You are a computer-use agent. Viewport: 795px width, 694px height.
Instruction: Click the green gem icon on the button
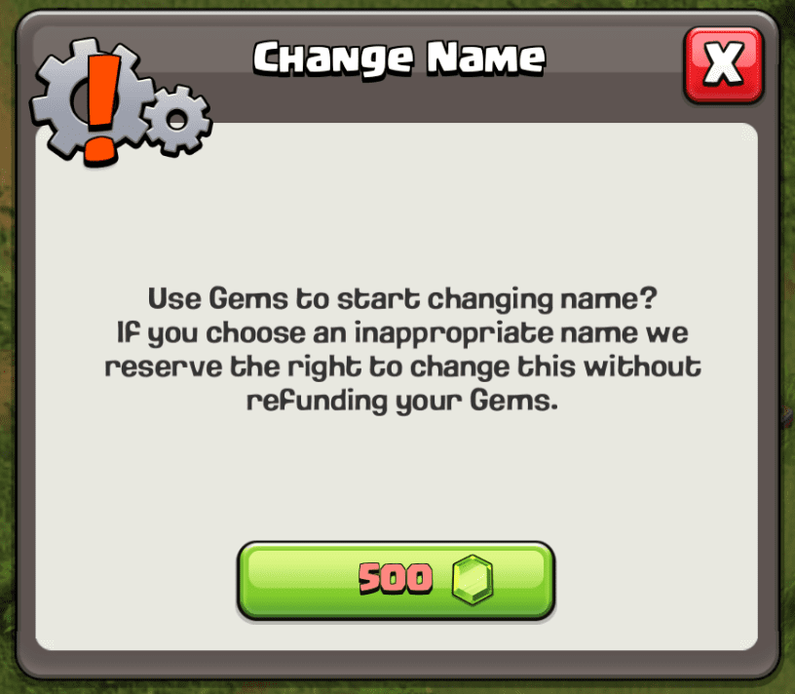[472, 579]
